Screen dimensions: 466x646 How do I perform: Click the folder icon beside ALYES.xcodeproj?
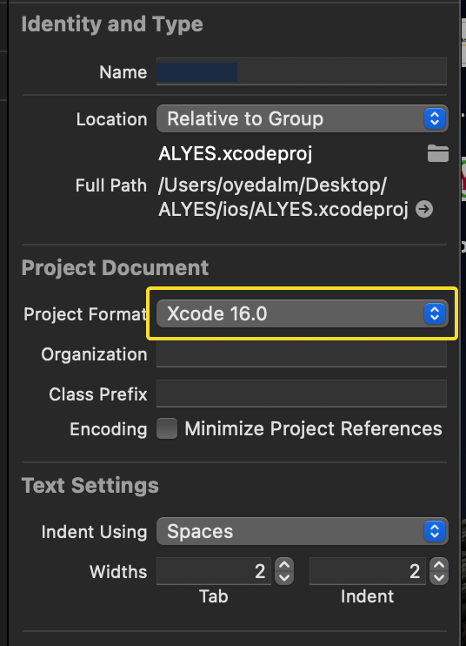pyautogui.click(x=437, y=153)
